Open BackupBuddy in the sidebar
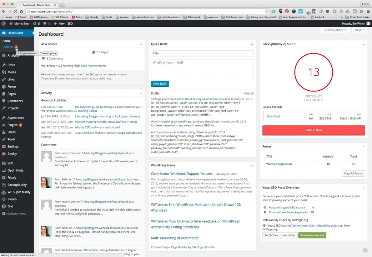The width and height of the screenshot is (372, 257). [17, 185]
